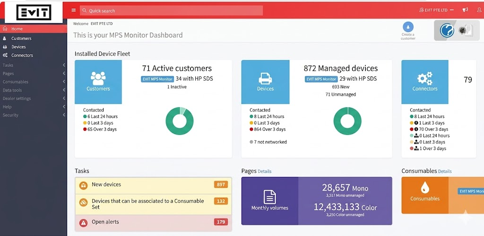
Task: Open the Open alerts task row
Action: 154,223
